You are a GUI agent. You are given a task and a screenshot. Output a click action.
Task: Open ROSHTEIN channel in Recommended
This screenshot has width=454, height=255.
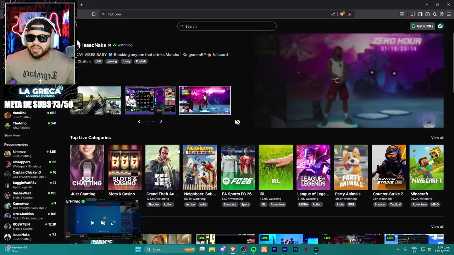[31, 226]
